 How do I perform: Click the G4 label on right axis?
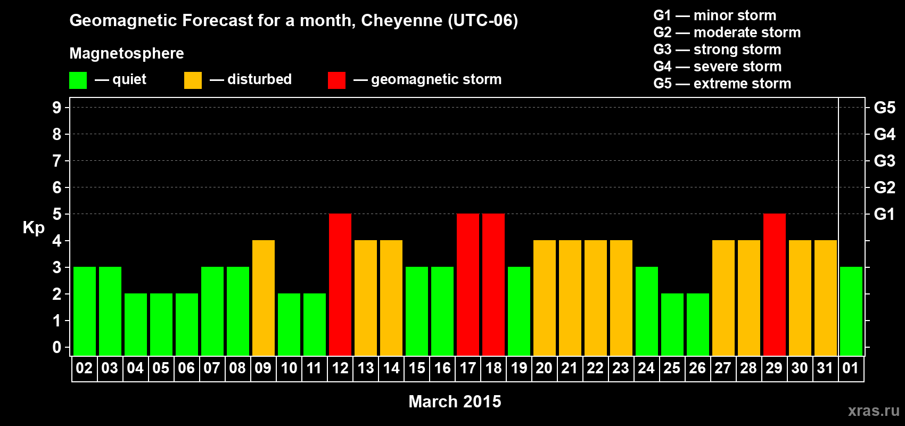point(885,134)
